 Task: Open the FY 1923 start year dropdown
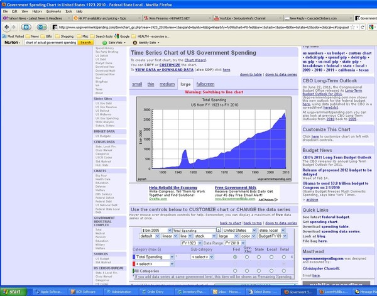[x=192, y=243]
